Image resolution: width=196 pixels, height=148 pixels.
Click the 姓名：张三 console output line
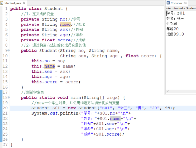click(x=175, y=19)
